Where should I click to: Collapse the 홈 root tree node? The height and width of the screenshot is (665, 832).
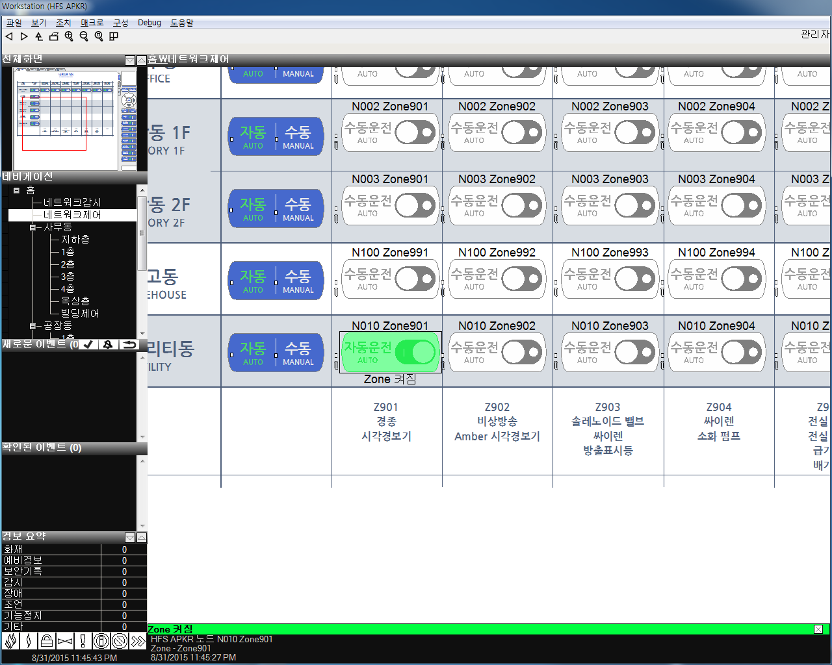[x=16, y=190]
